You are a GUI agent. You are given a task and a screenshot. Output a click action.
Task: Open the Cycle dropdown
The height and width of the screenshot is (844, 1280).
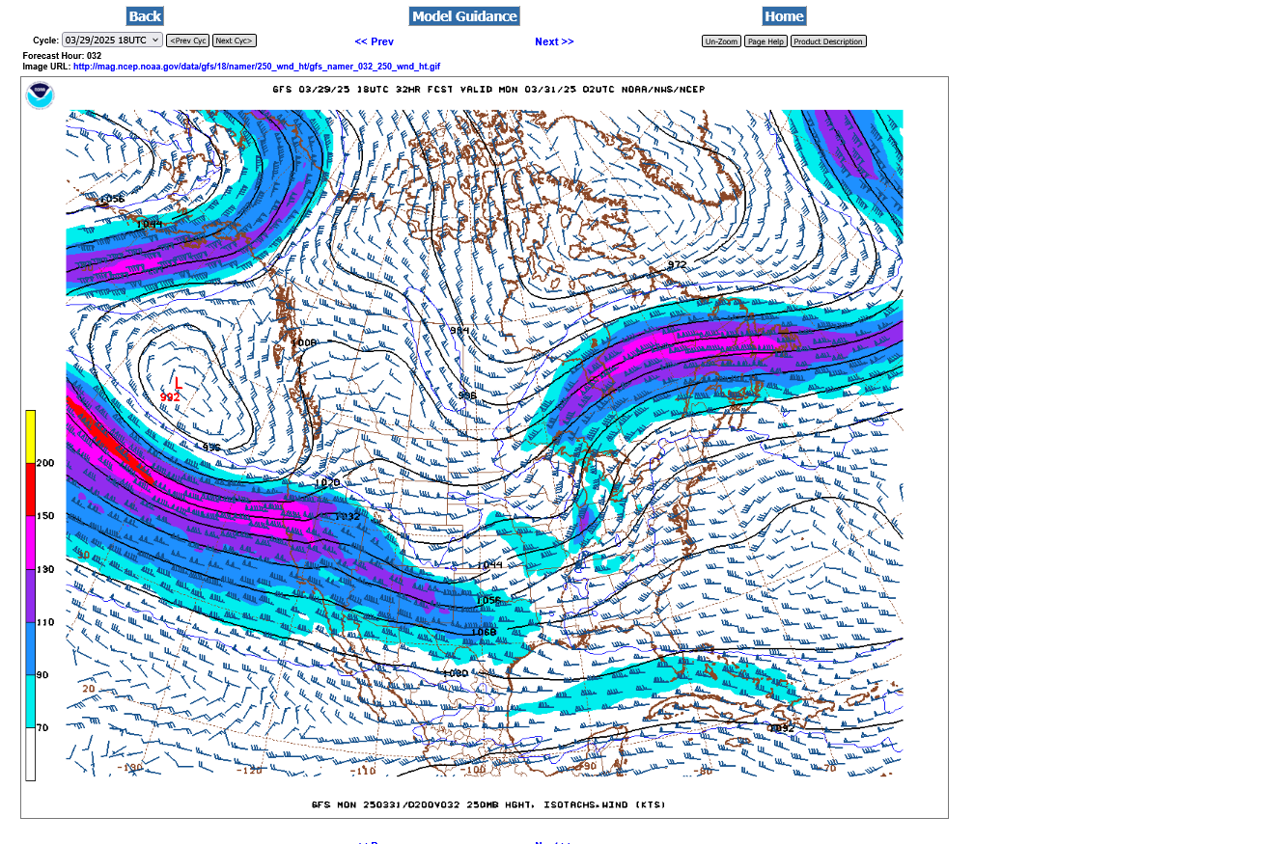[x=112, y=41]
